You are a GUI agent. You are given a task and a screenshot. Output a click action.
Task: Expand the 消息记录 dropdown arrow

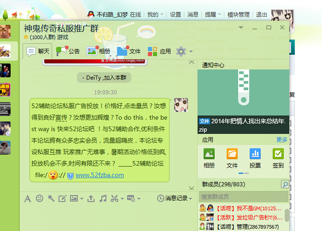[x=190, y=199]
